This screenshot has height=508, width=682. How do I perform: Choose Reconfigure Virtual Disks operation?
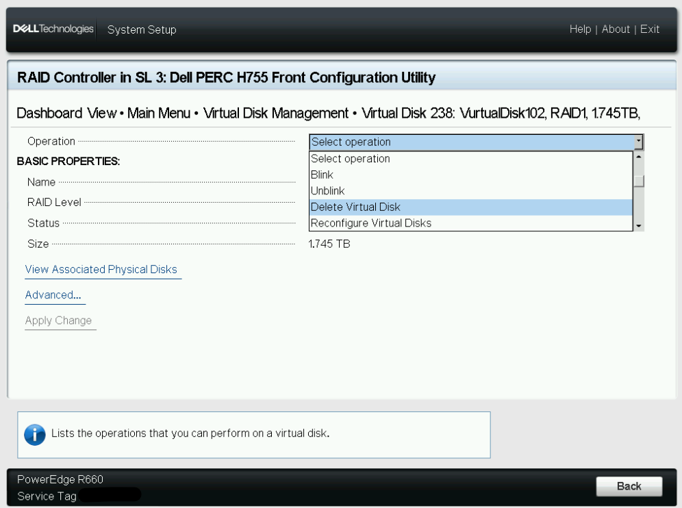(x=470, y=223)
